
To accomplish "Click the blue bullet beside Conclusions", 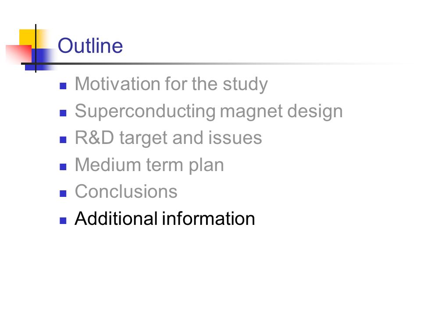I will point(63,193).
